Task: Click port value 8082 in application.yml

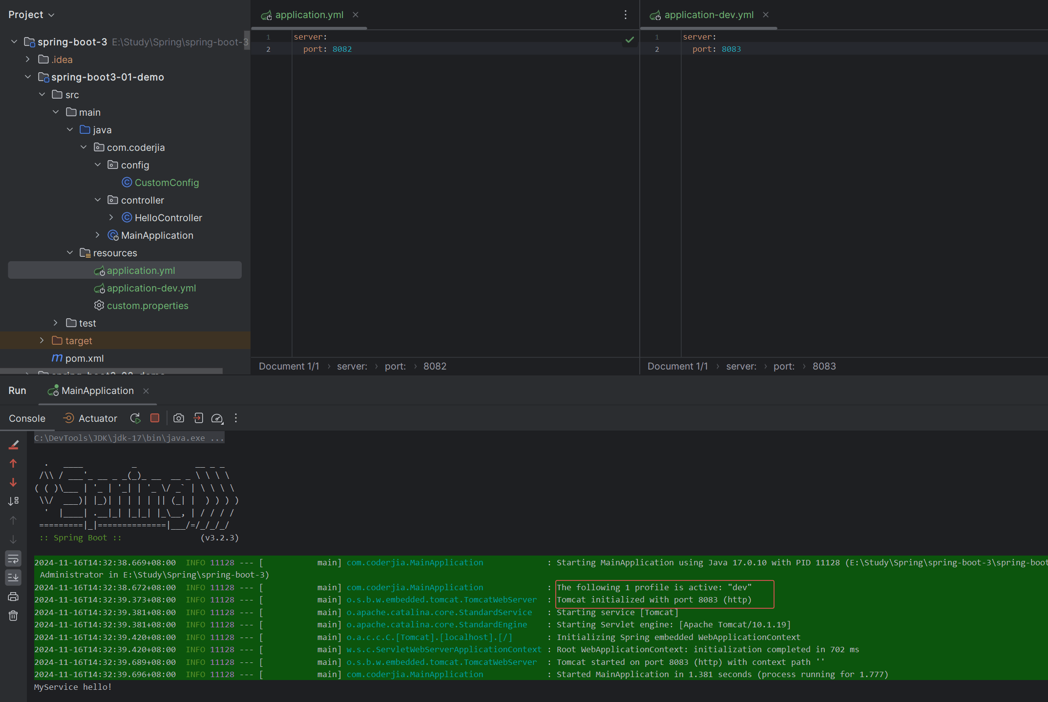Action: pos(342,49)
